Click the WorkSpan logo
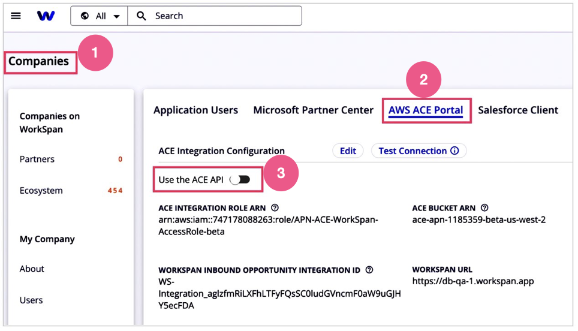Screen dimensions: 578x331 tap(46, 16)
